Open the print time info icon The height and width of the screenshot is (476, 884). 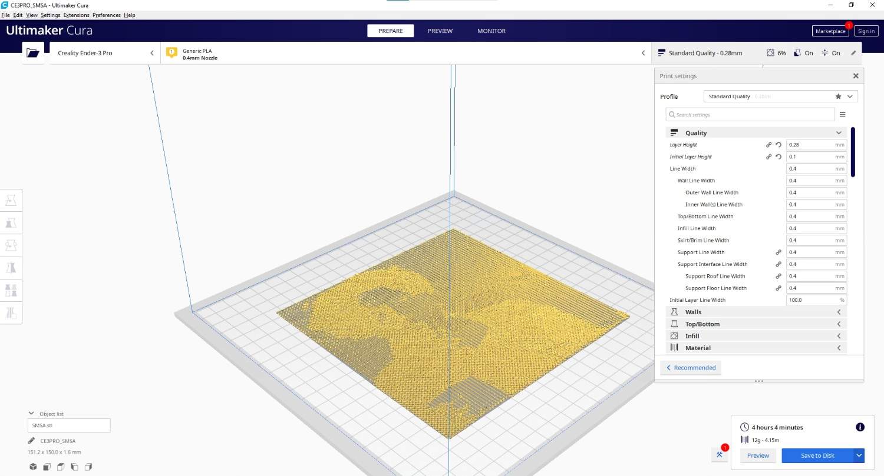coord(859,427)
